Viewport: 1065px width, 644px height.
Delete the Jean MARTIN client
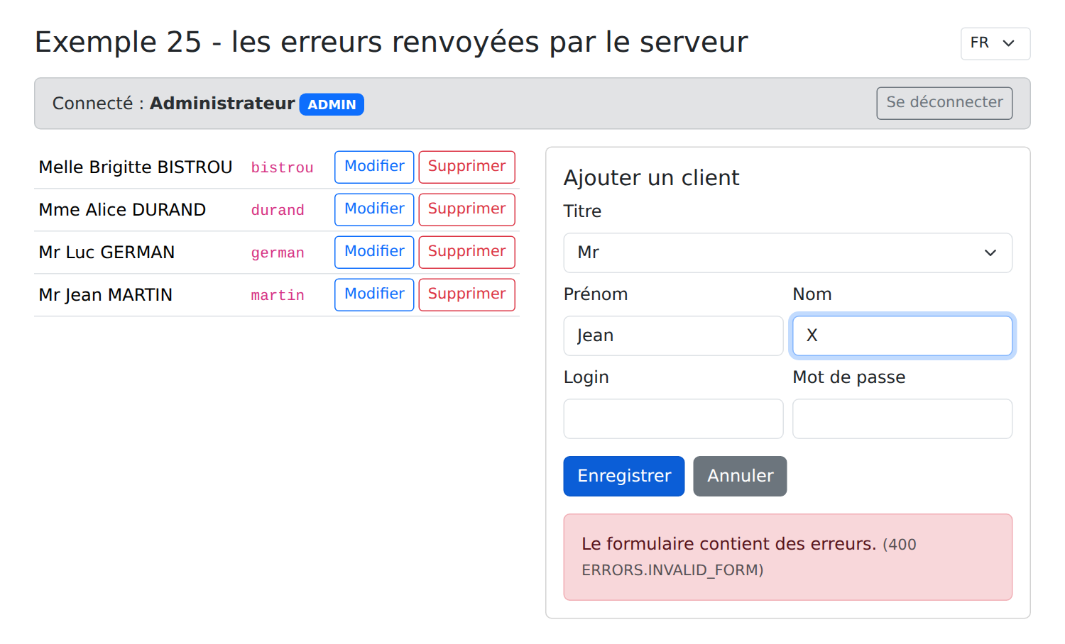[466, 294]
